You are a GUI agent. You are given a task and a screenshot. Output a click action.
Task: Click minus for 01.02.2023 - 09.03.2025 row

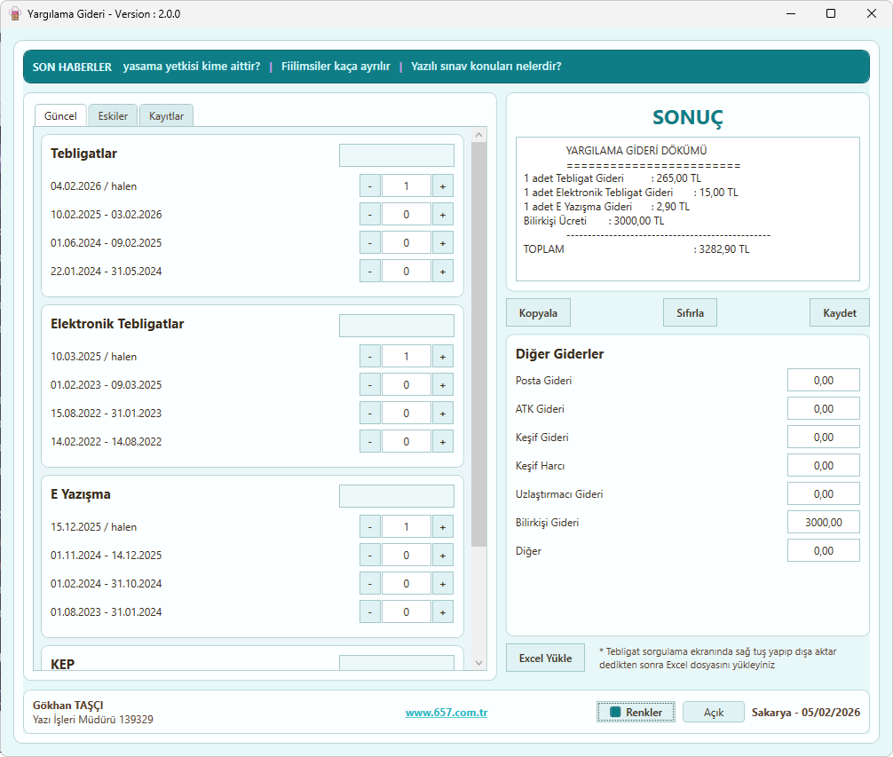coord(370,385)
